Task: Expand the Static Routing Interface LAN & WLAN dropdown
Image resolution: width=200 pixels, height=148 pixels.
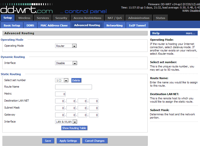Action: 66,122
